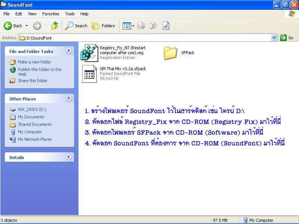Screen dimensions: 299x224
Task: Click the GM Thai Mix v3.2a.sfpack filename
Action: (123, 69)
